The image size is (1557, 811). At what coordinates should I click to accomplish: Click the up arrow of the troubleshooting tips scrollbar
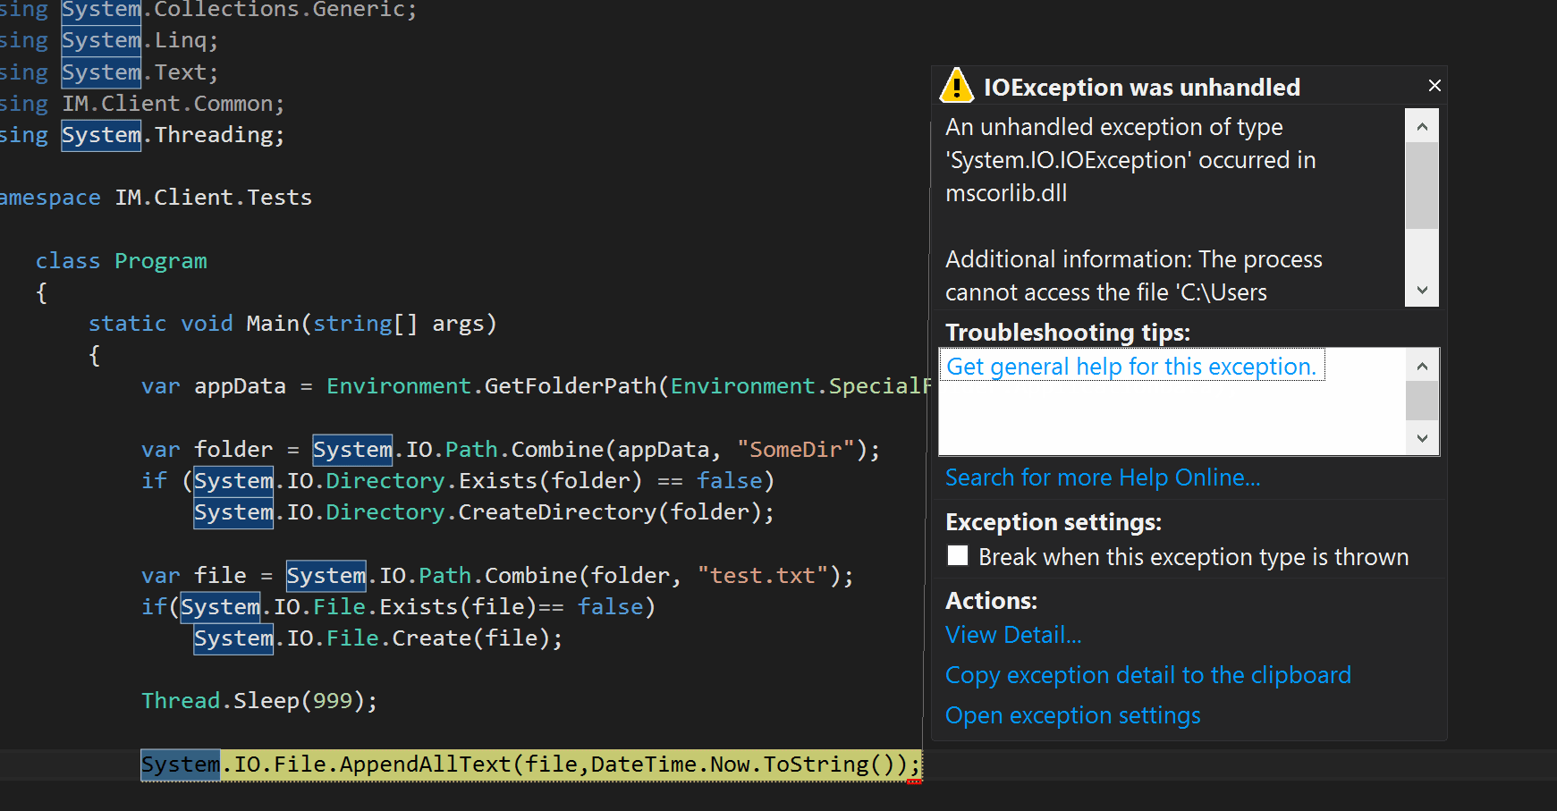[1422, 366]
